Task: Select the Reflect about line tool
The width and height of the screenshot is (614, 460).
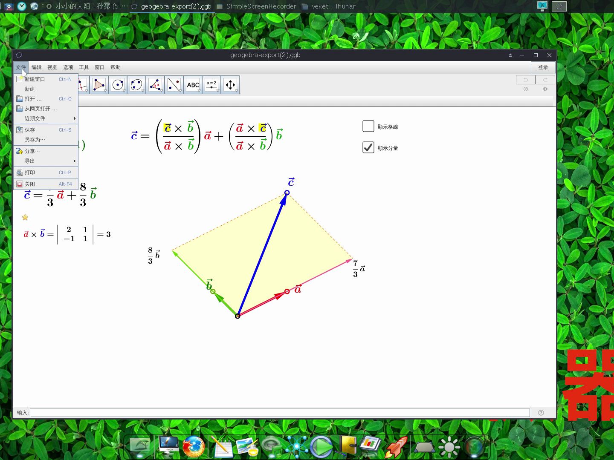Action: point(174,85)
